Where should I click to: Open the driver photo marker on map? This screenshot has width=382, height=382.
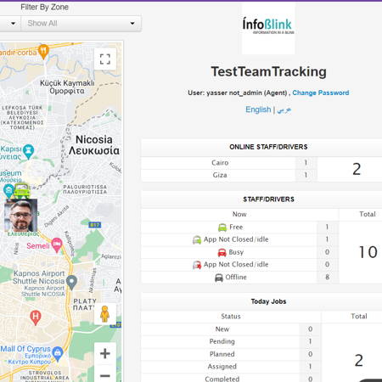(20, 216)
